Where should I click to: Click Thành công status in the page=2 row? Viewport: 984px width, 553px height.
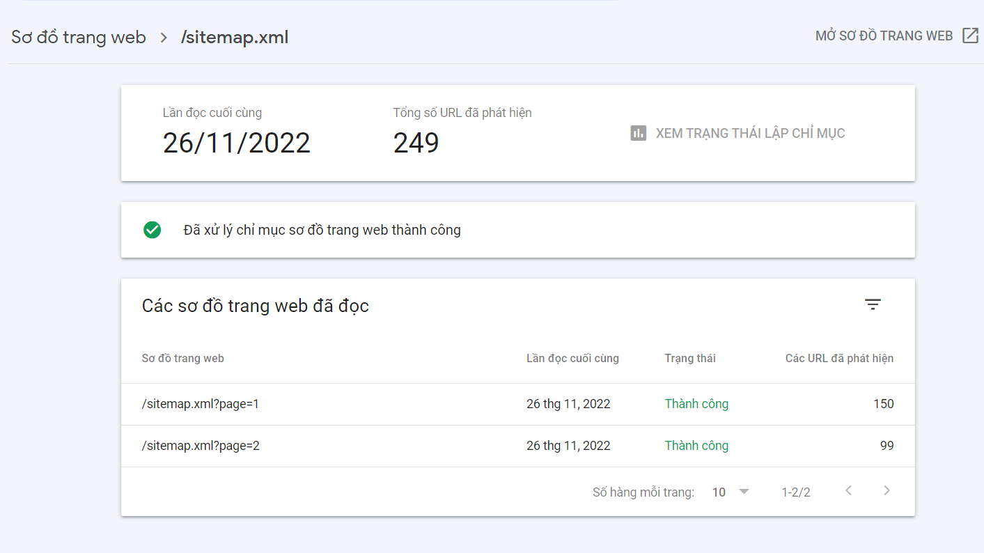tap(696, 446)
